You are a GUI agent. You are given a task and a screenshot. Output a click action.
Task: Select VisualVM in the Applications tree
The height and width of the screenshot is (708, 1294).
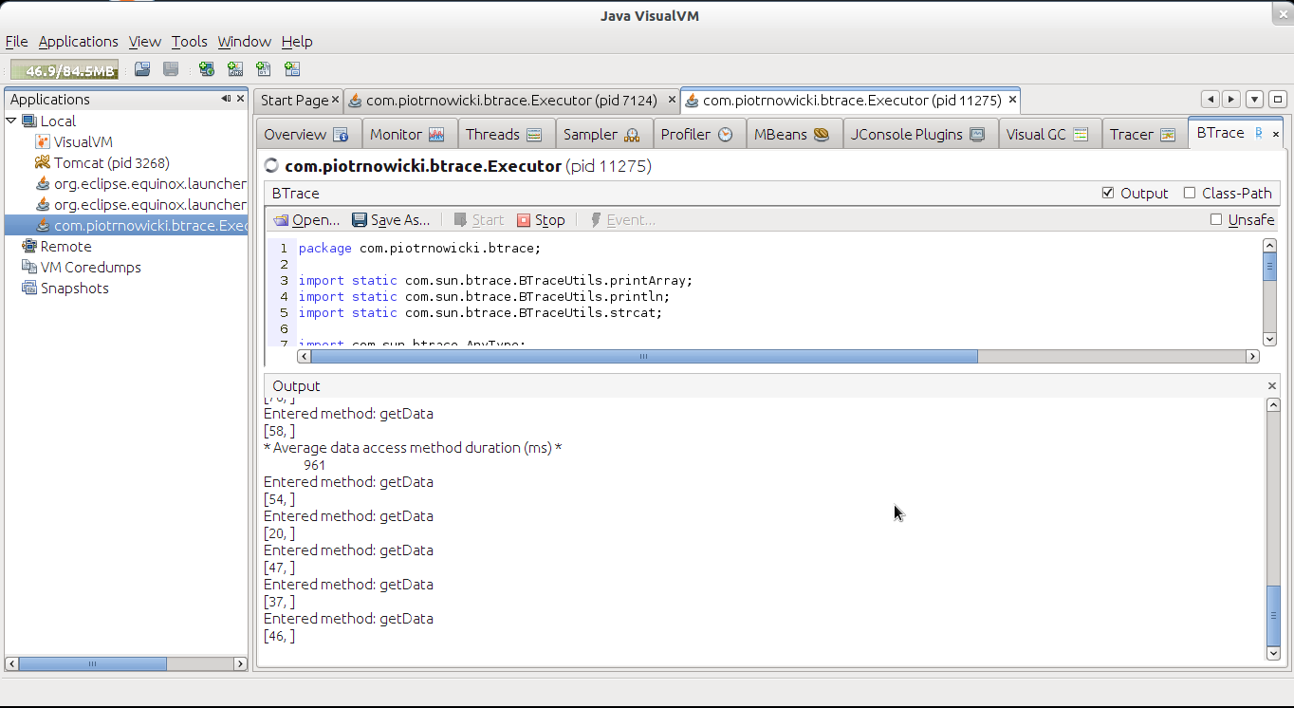(83, 141)
